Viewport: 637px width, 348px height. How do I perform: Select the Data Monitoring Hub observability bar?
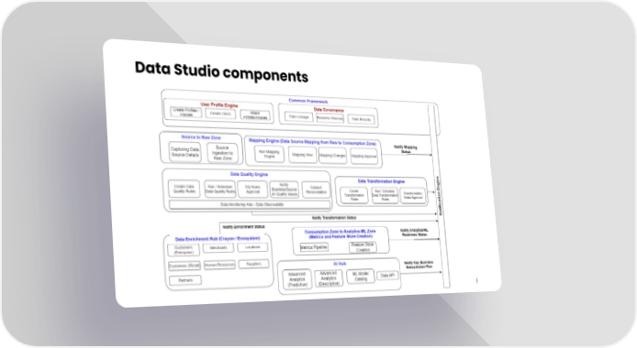[250, 204]
